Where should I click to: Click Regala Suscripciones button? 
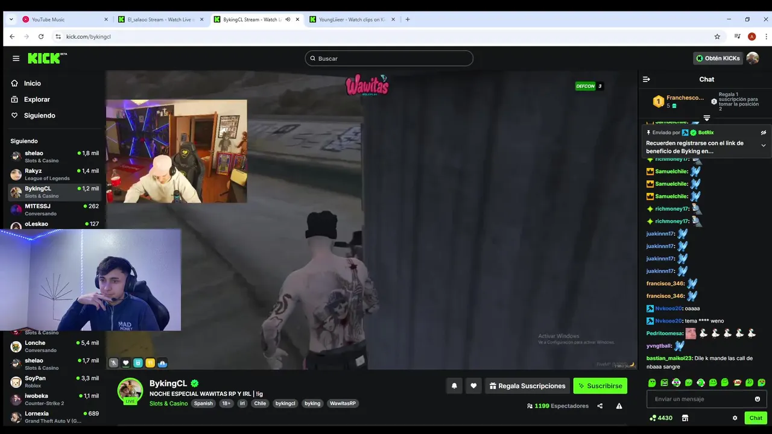point(528,386)
